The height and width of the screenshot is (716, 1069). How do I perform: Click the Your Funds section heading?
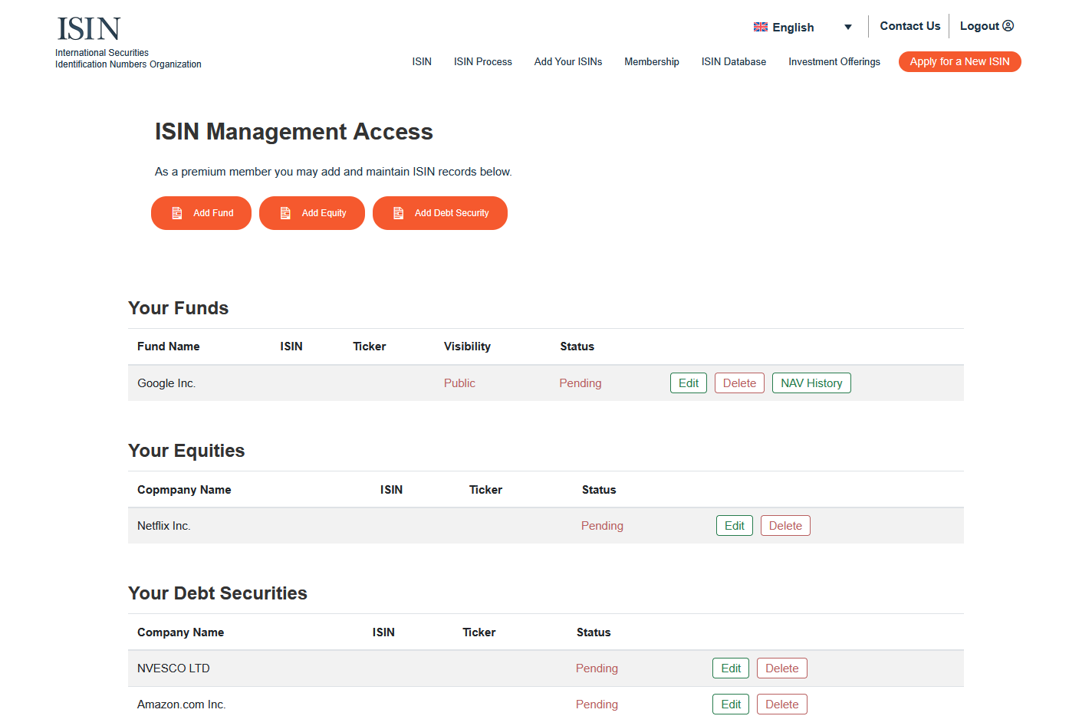pyautogui.click(x=179, y=308)
